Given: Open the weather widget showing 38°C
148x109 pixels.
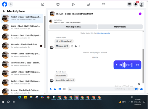Looking at the screenshot, I should 122,102.
